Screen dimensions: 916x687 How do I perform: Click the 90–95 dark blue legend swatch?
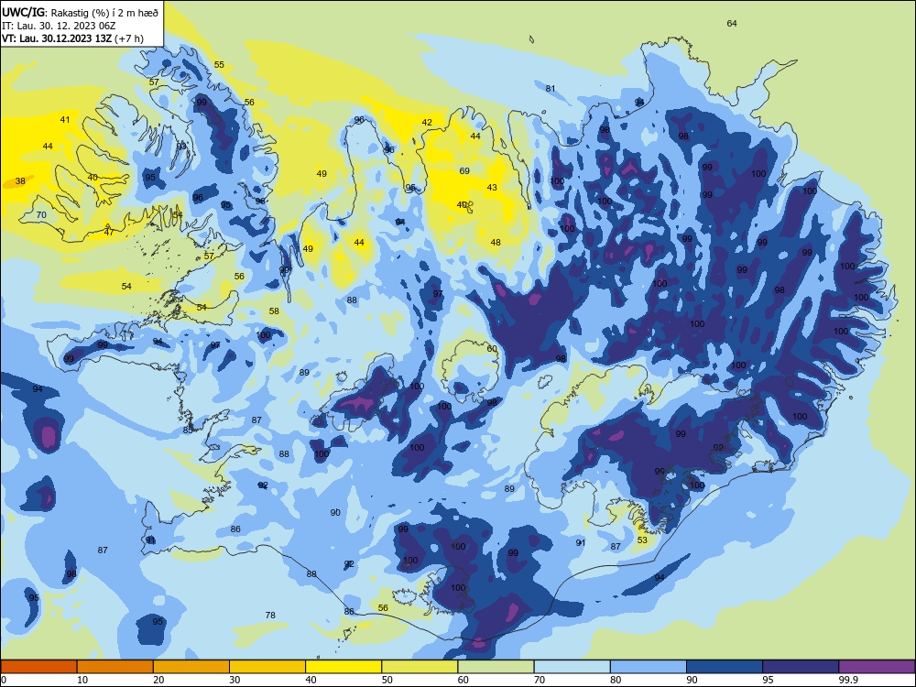(x=725, y=667)
